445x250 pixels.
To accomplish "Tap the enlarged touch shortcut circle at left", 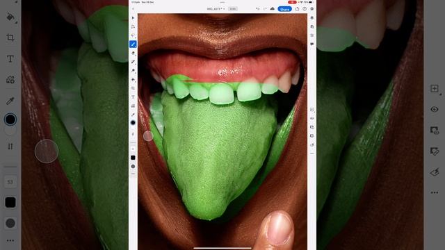I will 47,151.
